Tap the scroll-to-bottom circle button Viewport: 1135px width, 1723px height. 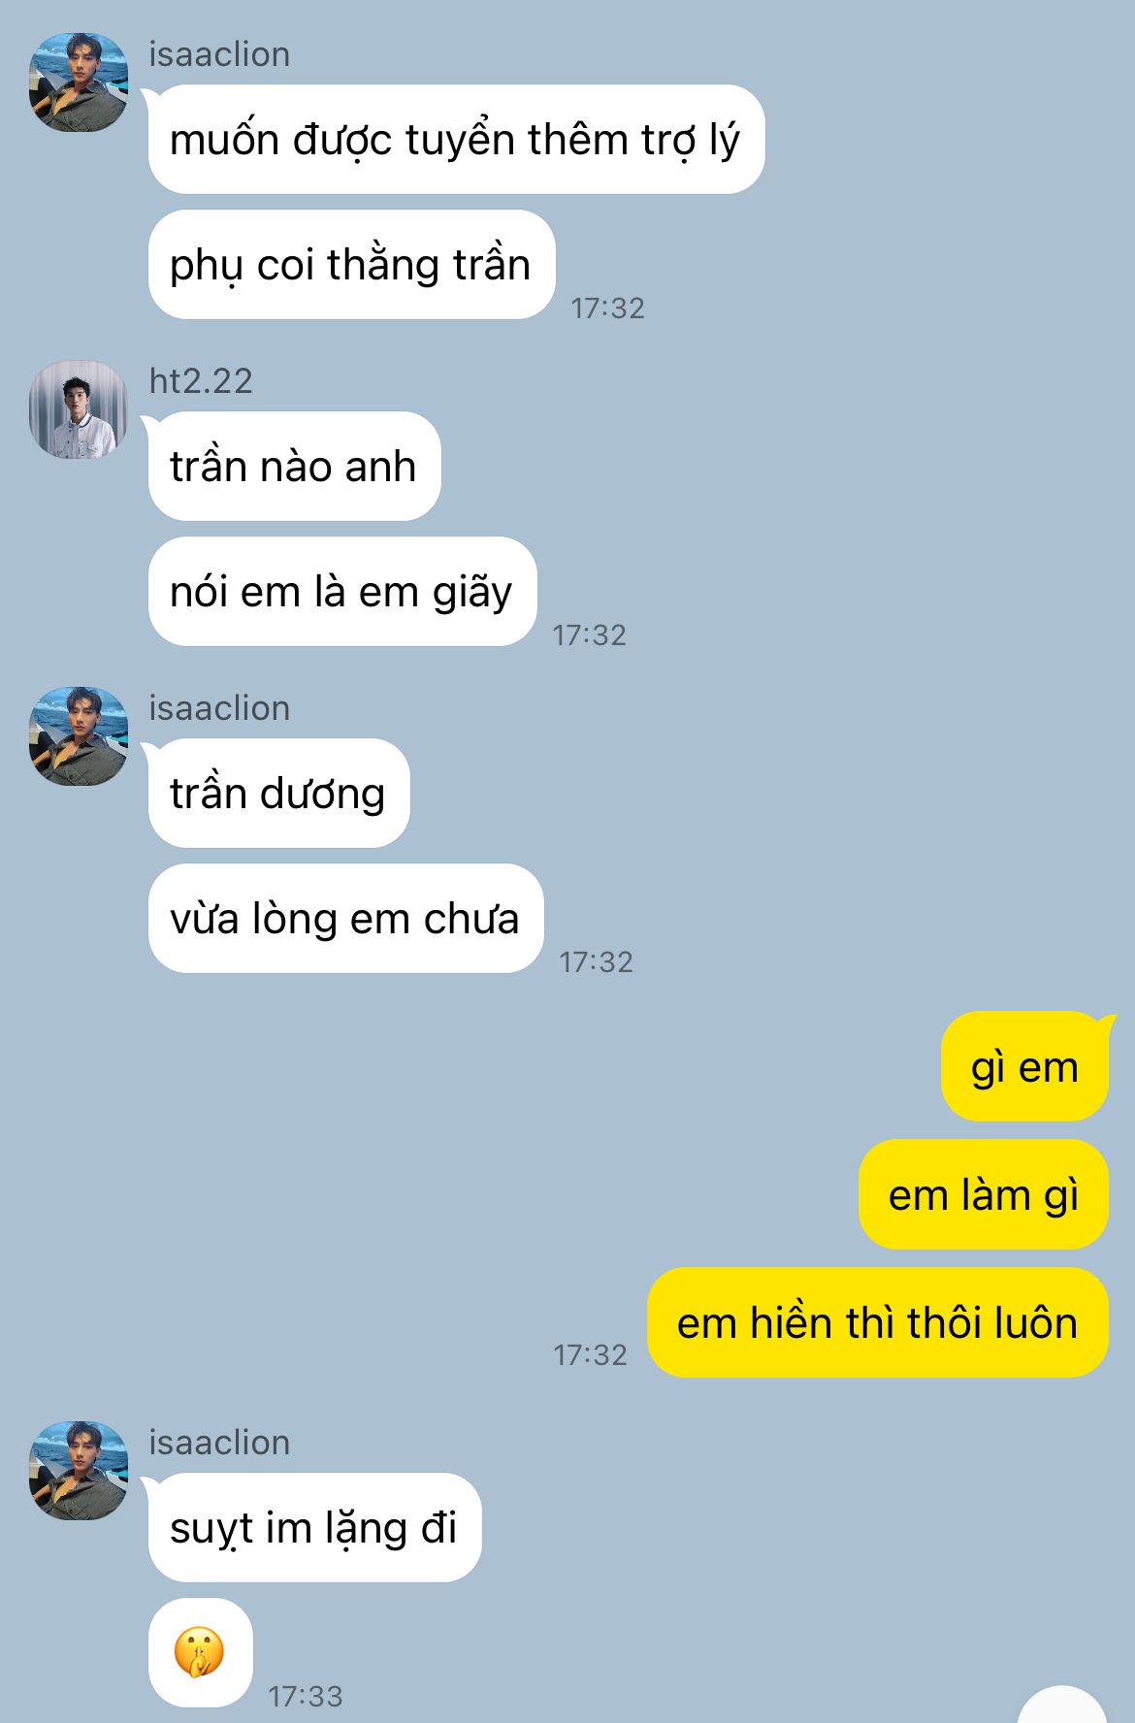coord(1062,1707)
